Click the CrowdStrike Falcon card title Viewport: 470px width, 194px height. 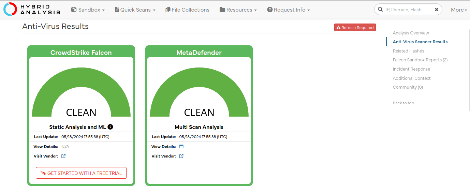[x=81, y=53]
